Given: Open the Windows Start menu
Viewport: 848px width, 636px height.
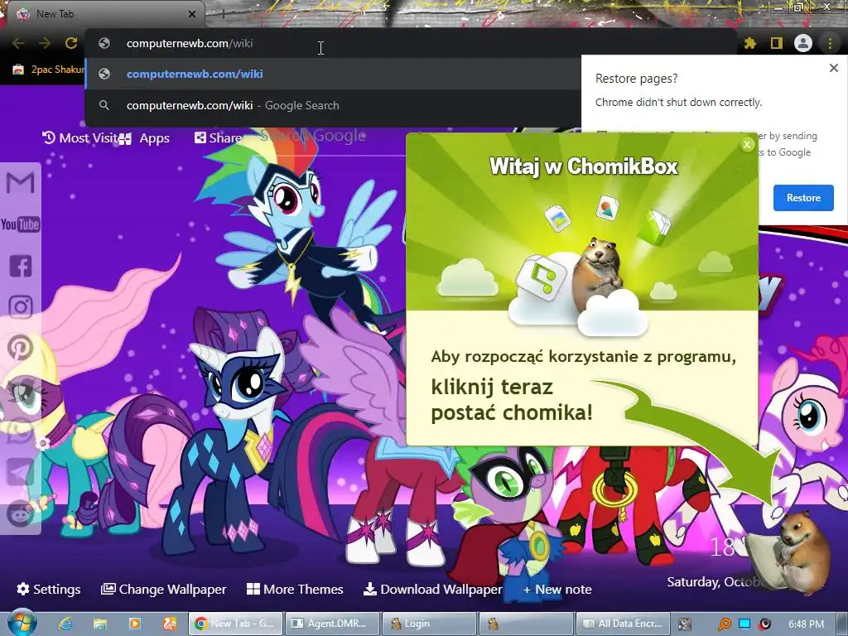Looking at the screenshot, I should click(x=22, y=623).
